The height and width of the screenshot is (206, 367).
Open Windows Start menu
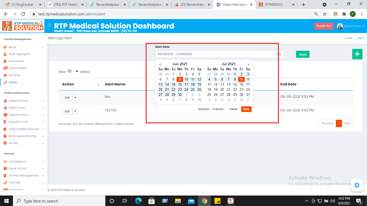click(x=6, y=201)
